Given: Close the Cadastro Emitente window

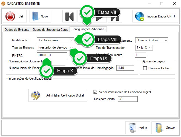Looking at the screenshot, I should point(174,4).
